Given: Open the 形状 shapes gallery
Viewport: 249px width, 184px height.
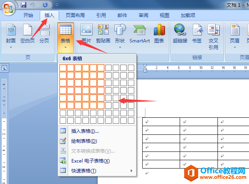Looking at the screenshot, I should pyautogui.click(x=120, y=33).
